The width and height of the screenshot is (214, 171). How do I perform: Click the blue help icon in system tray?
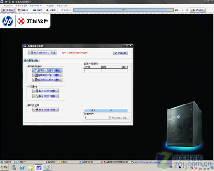point(180,167)
